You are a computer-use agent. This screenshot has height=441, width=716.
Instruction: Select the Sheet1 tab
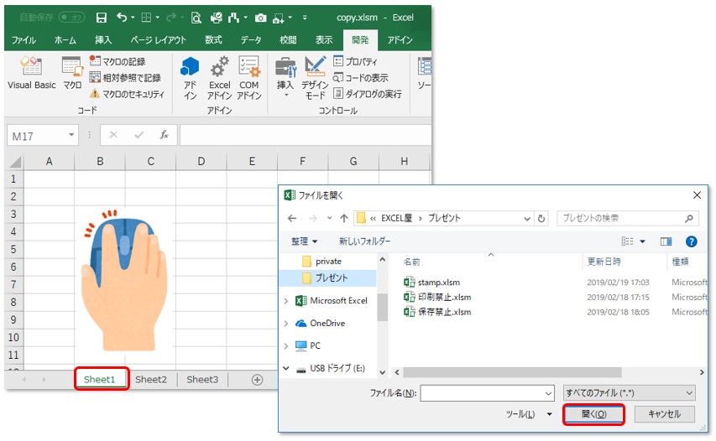click(100, 380)
